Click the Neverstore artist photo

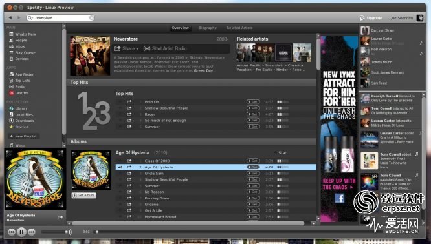pos(90,56)
